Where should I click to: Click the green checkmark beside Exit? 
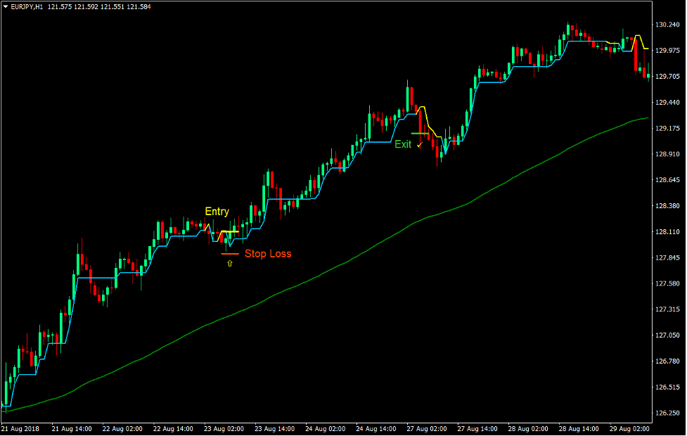420,144
